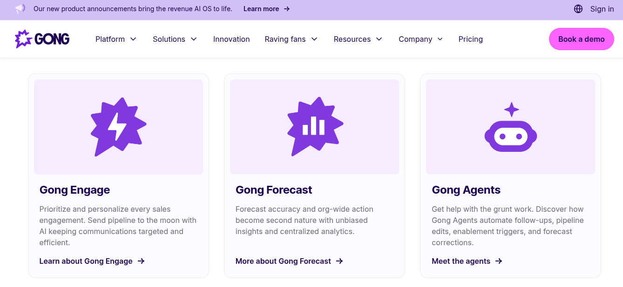The height and width of the screenshot is (287, 623).
Task: Click the Gong Agents robot icon
Action: [x=511, y=127]
